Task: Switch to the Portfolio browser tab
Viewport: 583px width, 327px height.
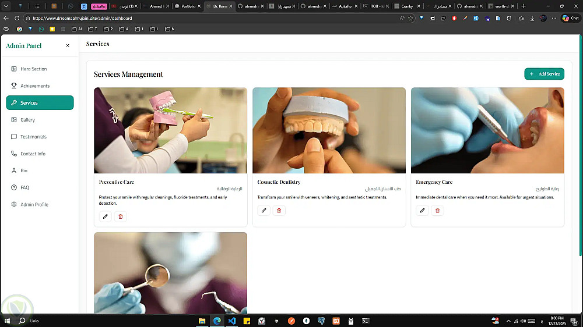Action: point(188,6)
